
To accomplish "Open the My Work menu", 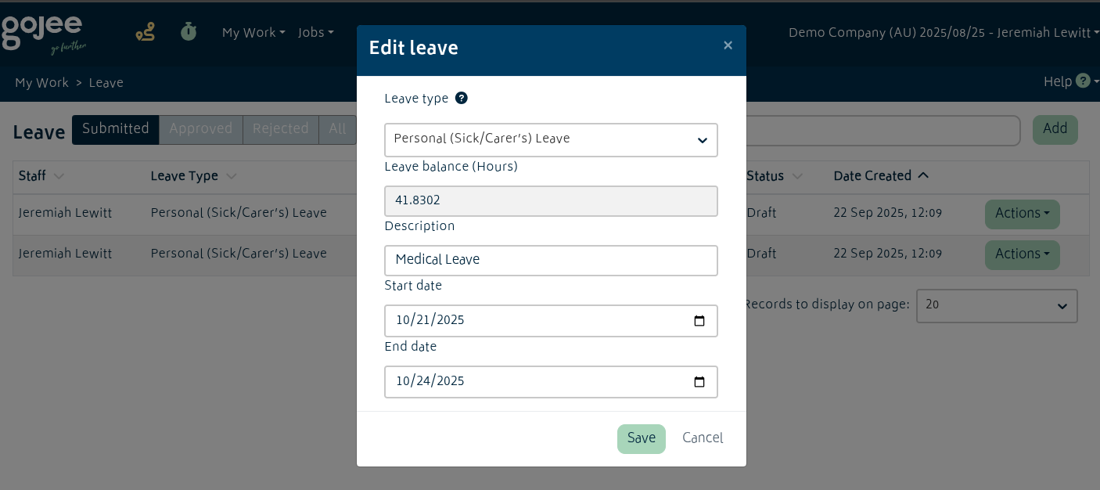I will click(252, 33).
